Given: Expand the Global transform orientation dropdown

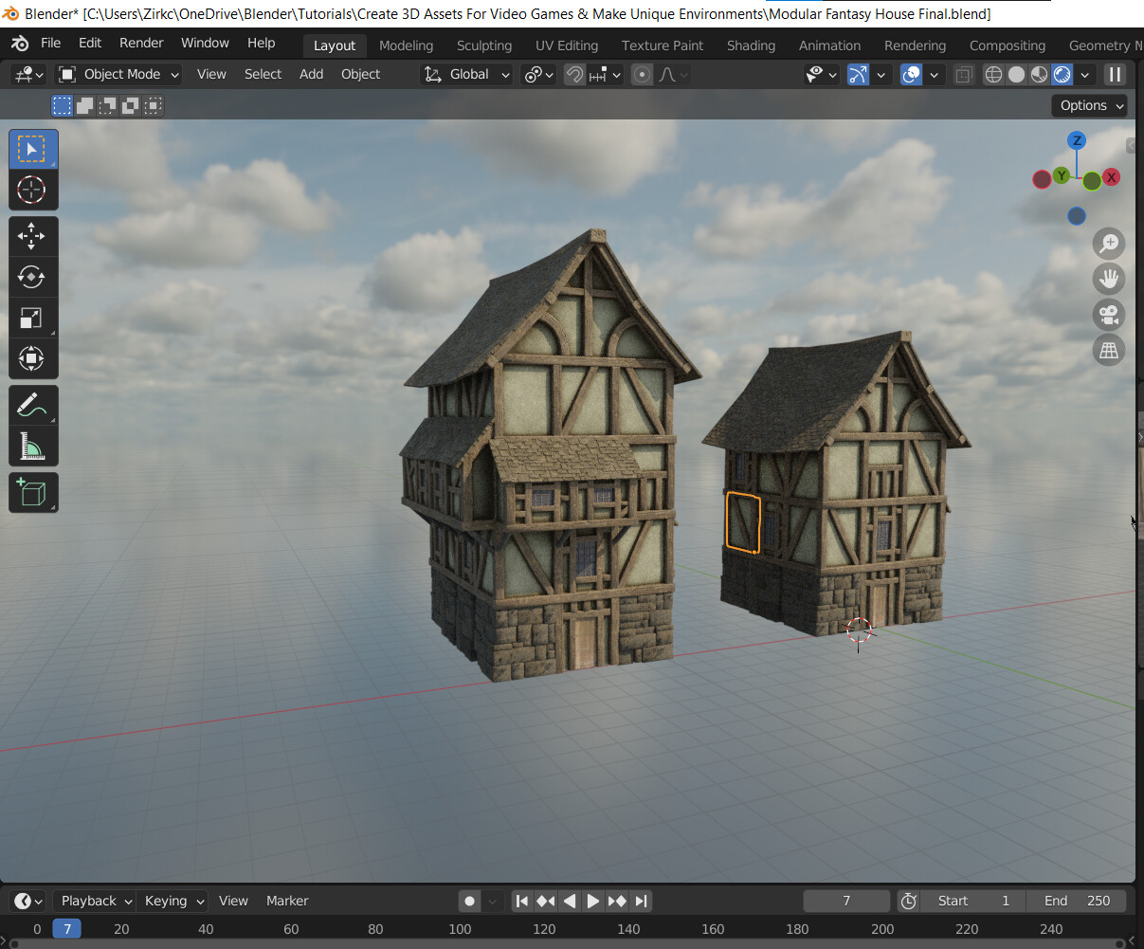Looking at the screenshot, I should (x=466, y=74).
